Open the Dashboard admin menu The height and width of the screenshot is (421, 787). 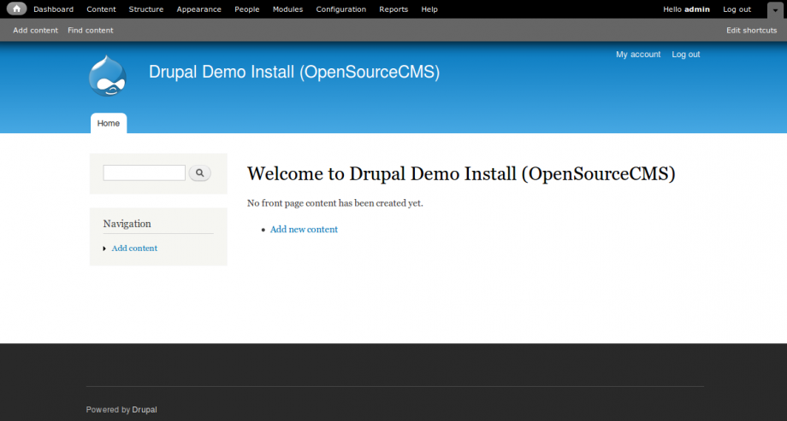click(53, 9)
